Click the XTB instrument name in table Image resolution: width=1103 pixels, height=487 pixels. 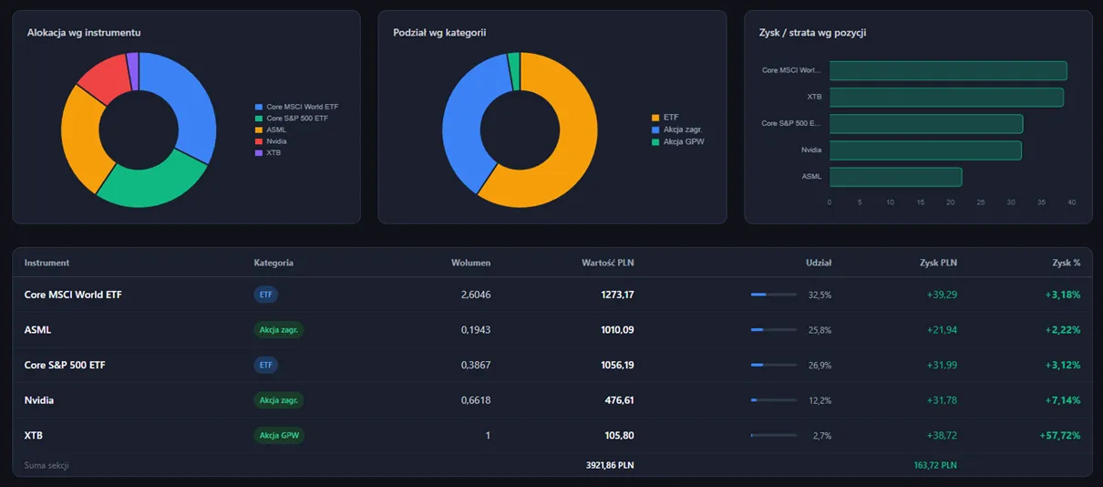click(34, 436)
